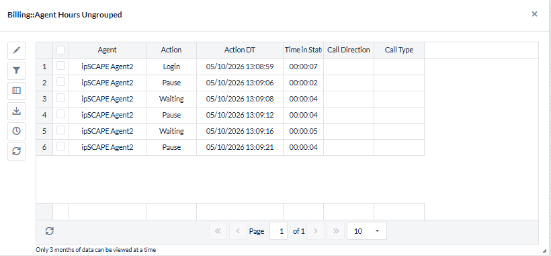Click the sidebar refresh icon
This screenshot has height=256, width=551.
pyautogui.click(x=17, y=151)
